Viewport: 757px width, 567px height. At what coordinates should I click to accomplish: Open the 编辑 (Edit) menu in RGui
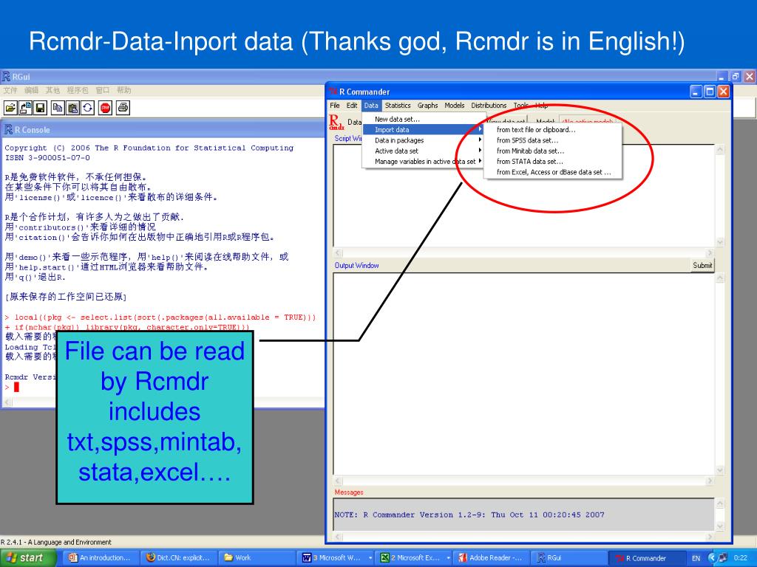[31, 90]
